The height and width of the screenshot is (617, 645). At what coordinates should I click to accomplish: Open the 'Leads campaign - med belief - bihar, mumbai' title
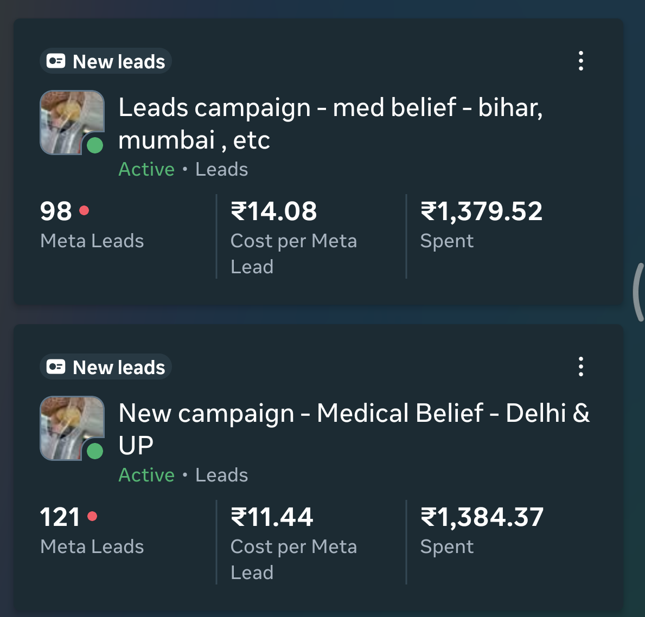pos(330,124)
